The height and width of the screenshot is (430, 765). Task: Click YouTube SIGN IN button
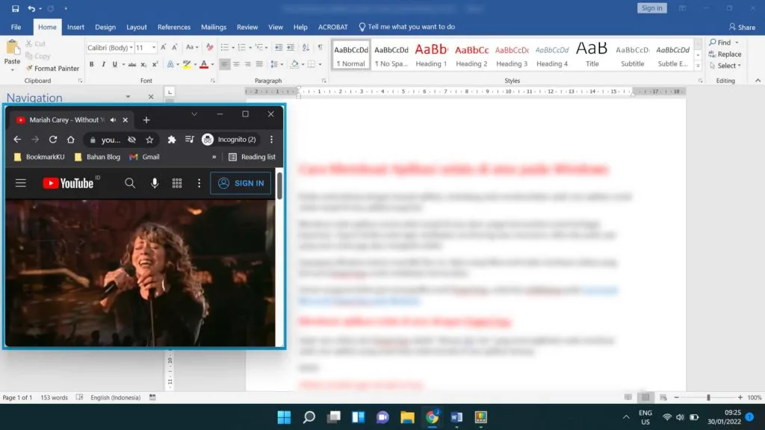tap(241, 184)
